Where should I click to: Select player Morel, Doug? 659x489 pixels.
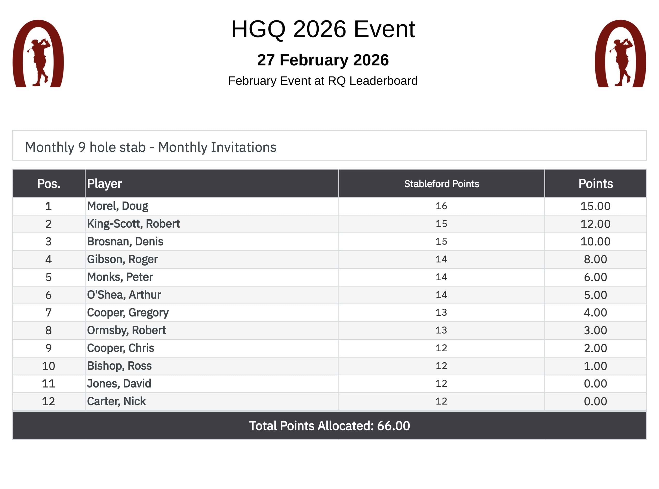click(x=118, y=206)
